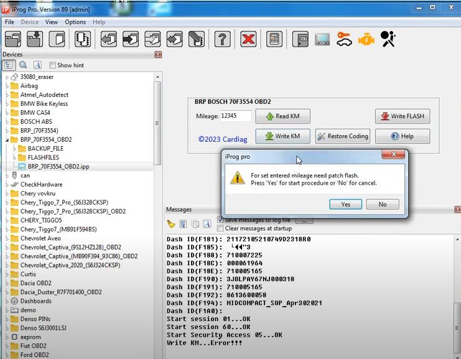Click Yes in the iProg pro dialog
Viewport: 461px width, 359px height.
click(x=345, y=204)
